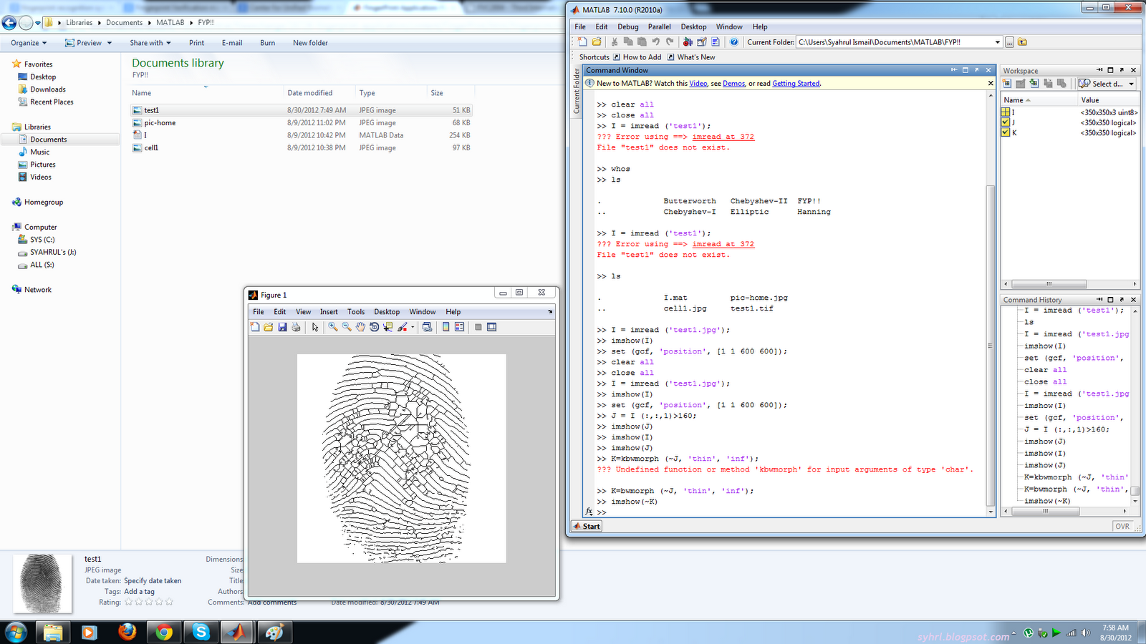Rate test1 with five stars
This screenshot has width=1146, height=644.
[170, 602]
